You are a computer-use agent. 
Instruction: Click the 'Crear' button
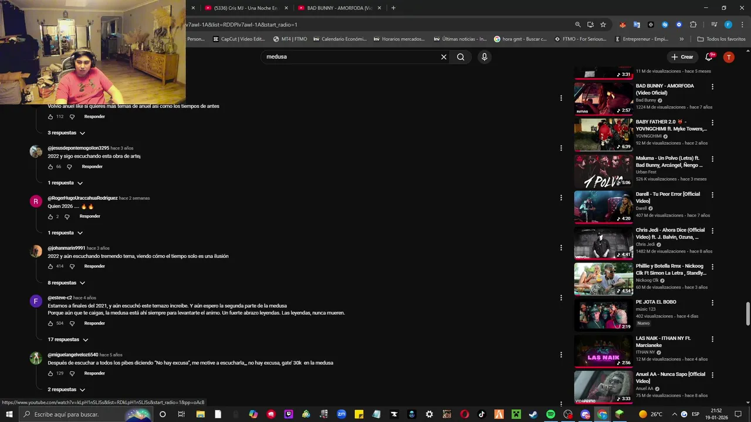[682, 57]
